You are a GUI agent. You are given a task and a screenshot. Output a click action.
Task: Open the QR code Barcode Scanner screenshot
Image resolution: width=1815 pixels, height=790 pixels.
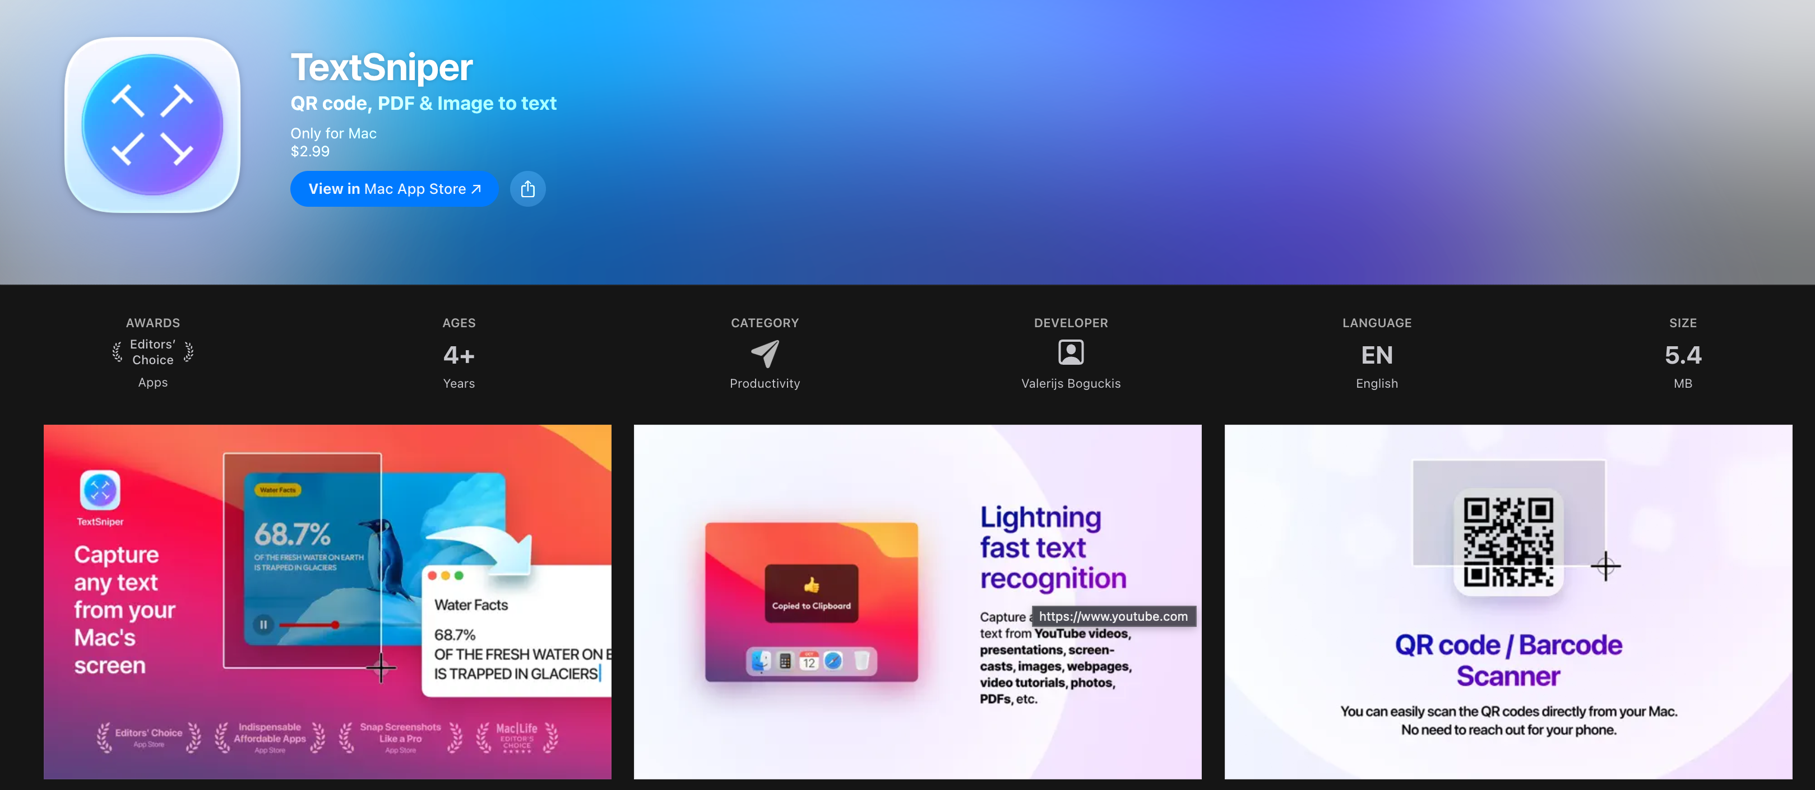tap(1508, 601)
